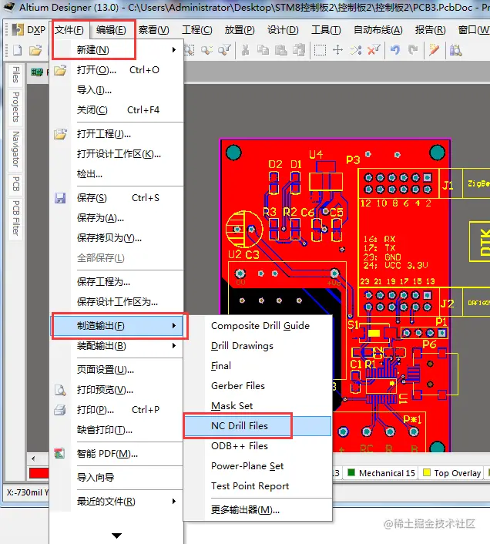Click the undo arrow icon

[x=395, y=50]
